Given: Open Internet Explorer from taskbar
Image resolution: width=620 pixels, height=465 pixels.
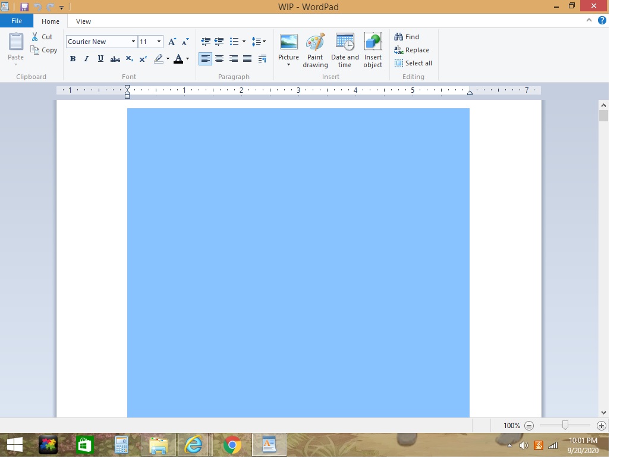Looking at the screenshot, I should click(194, 445).
